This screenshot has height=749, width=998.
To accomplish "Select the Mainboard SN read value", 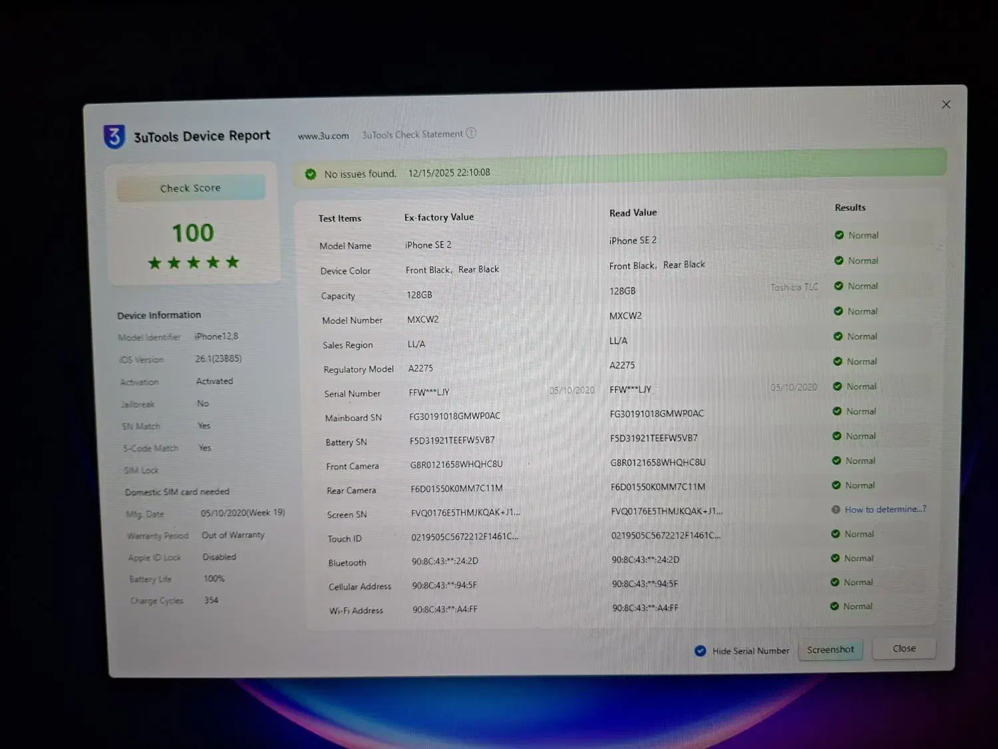I will pyautogui.click(x=656, y=413).
